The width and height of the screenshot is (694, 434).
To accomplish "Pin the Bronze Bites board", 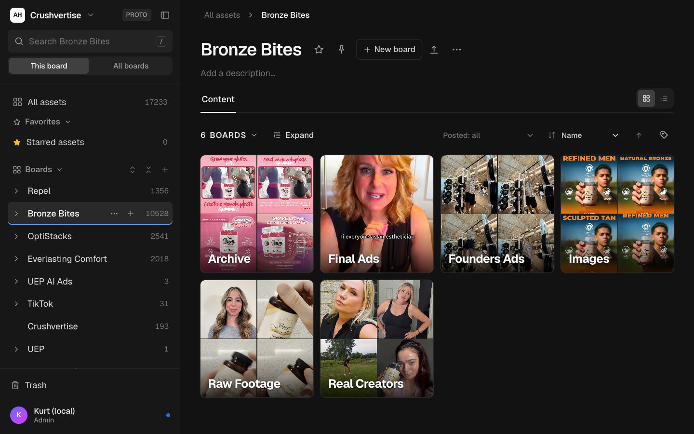I will [x=341, y=49].
